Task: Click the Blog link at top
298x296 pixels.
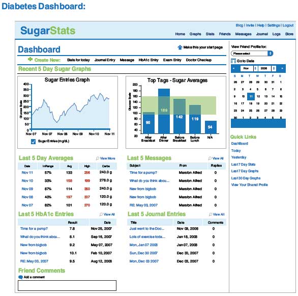Action: [240, 25]
